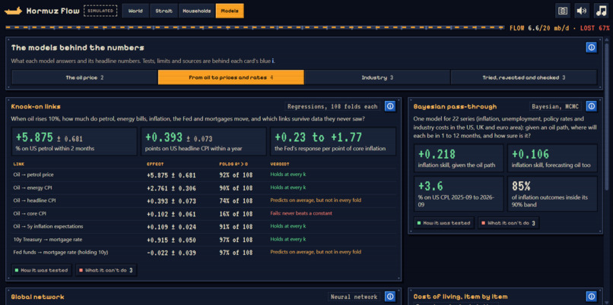Click the +3.6 % on US CPI card
Screen dimensions: 613x305
click(x=459, y=193)
